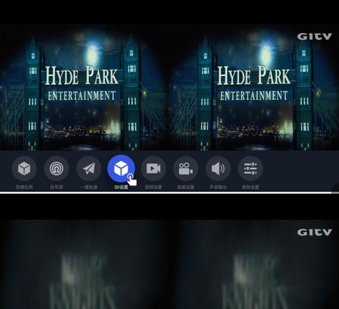
Task: Open picture settings film camera icon
Action: coord(186,168)
